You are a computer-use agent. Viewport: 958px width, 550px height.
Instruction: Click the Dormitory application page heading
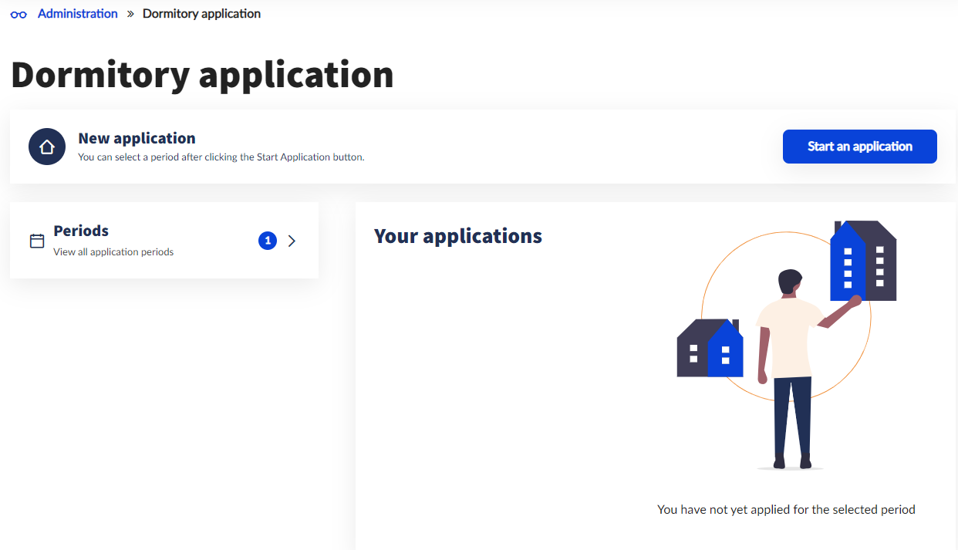coord(202,75)
